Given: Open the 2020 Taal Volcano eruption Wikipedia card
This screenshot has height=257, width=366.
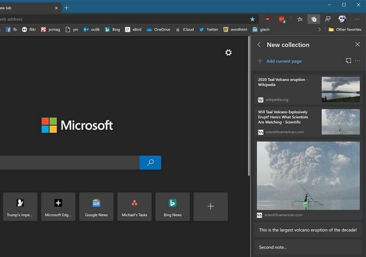Looking at the screenshot, I should click(308, 90).
